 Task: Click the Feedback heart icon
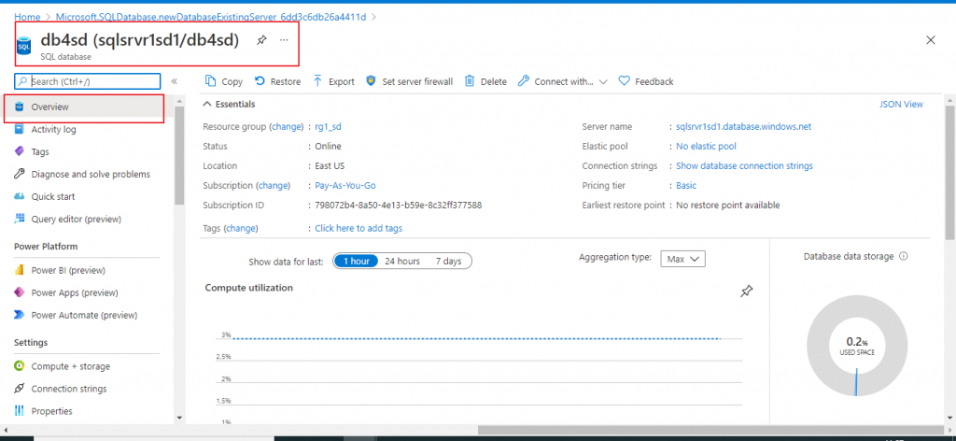click(624, 81)
